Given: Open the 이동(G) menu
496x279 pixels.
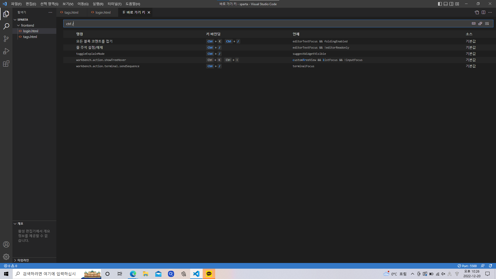Looking at the screenshot, I should pos(83,4).
